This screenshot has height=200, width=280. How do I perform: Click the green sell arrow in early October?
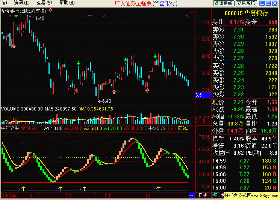point(79,63)
